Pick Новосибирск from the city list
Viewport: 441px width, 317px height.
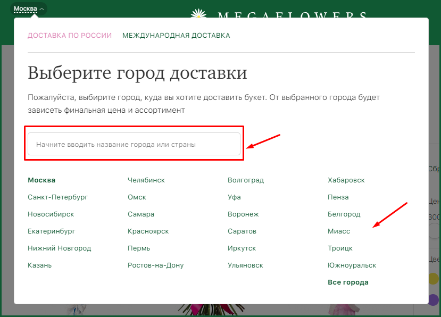point(51,214)
